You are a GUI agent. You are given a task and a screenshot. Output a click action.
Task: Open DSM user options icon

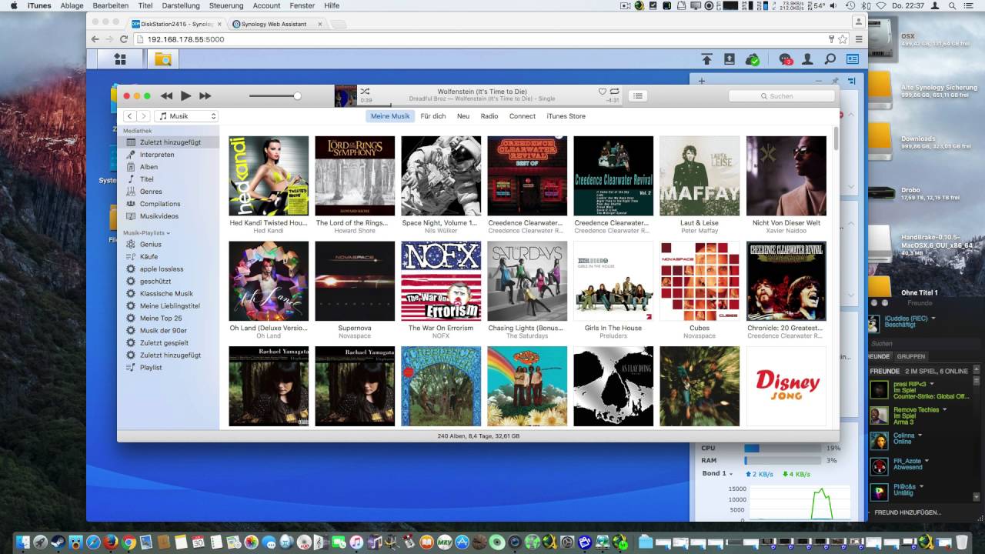coord(808,59)
